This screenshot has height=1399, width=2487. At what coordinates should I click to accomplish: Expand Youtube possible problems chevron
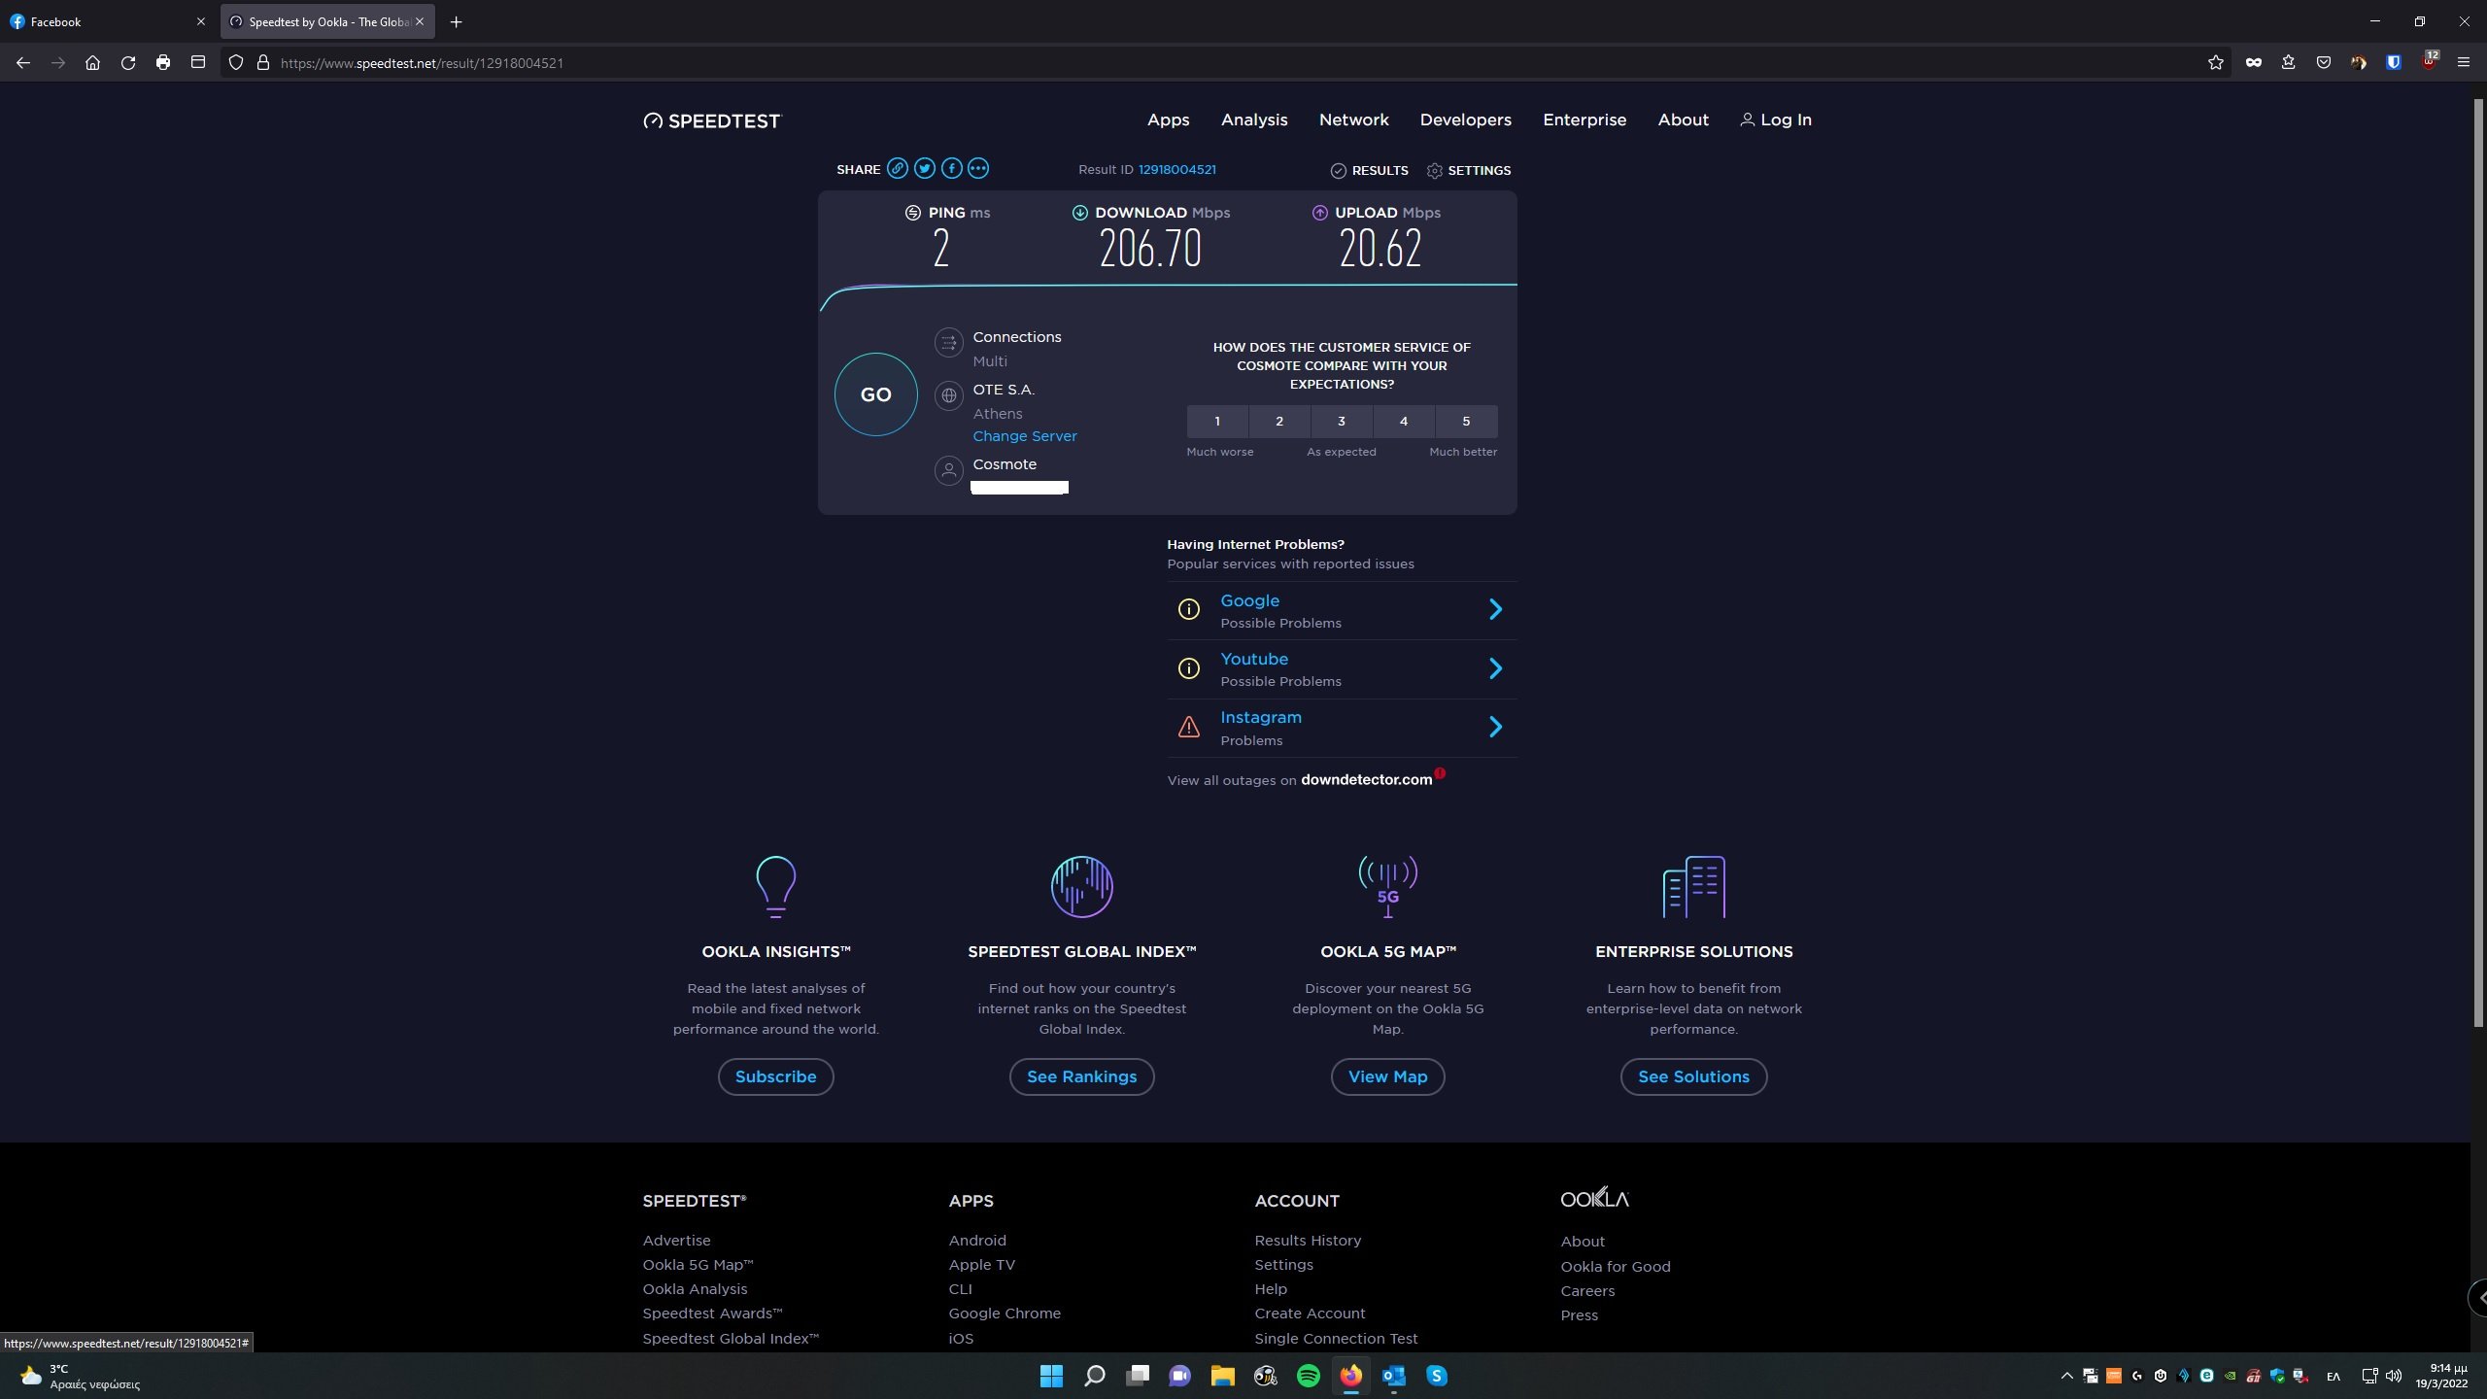point(1496,668)
